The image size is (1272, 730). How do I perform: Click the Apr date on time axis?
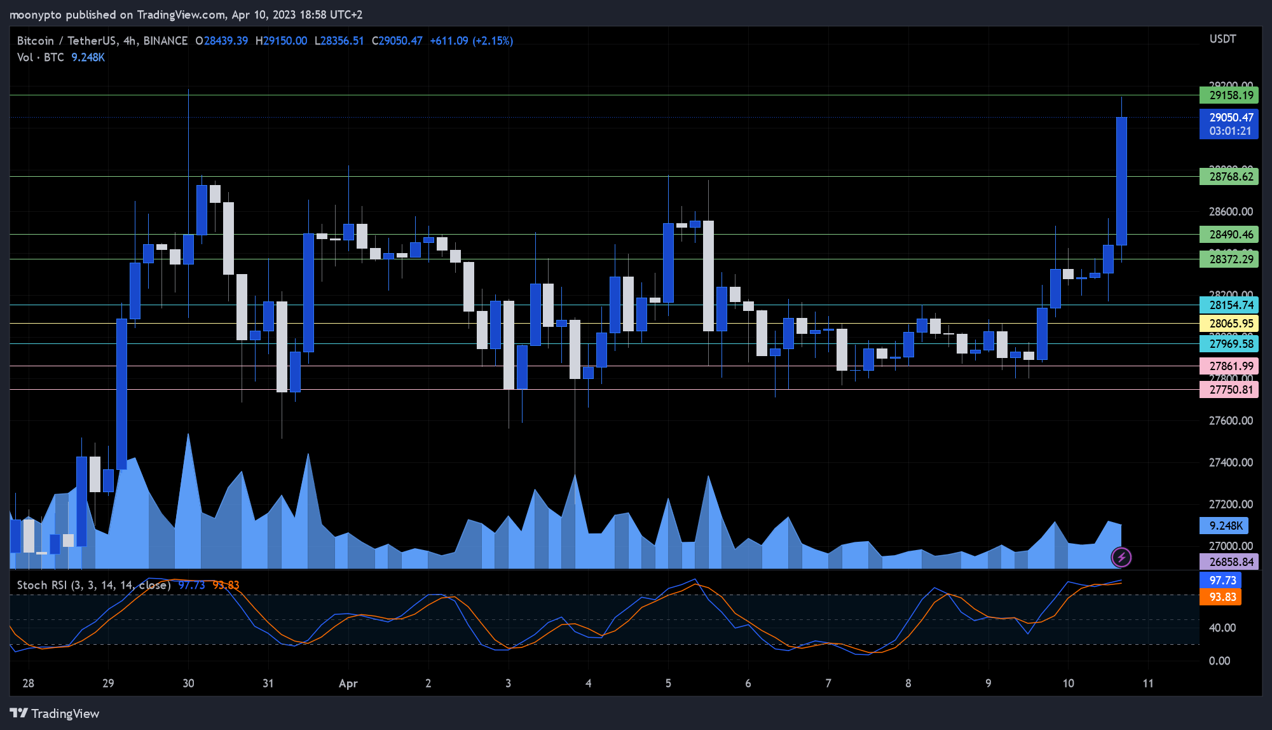pos(348,684)
